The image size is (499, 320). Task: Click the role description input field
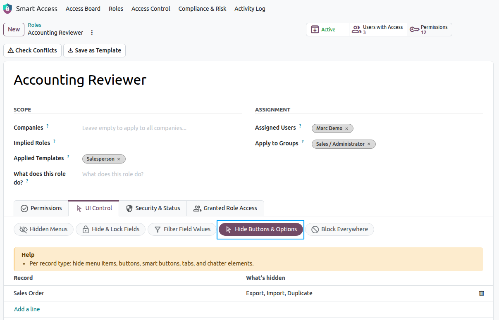[162, 174]
